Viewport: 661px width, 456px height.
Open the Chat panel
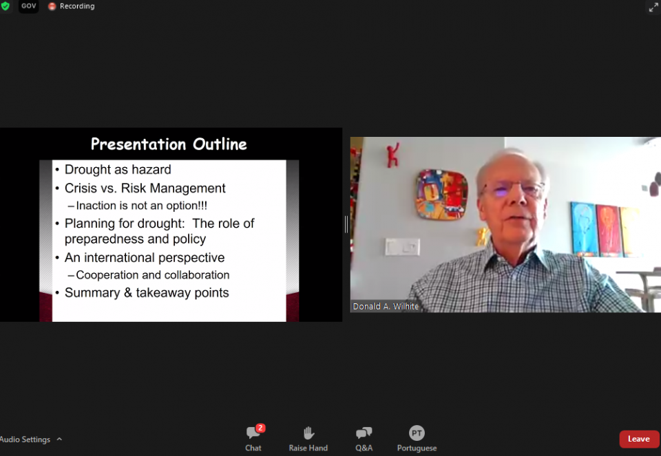[x=253, y=439]
